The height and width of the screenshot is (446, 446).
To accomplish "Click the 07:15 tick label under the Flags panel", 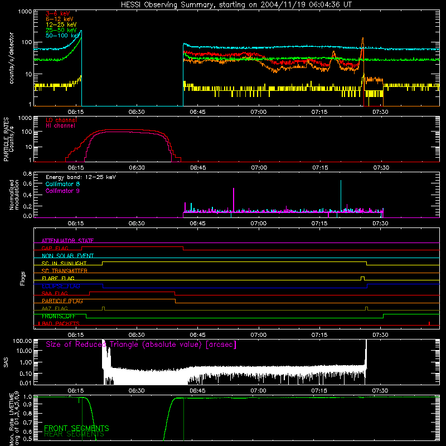I will (319, 335).
